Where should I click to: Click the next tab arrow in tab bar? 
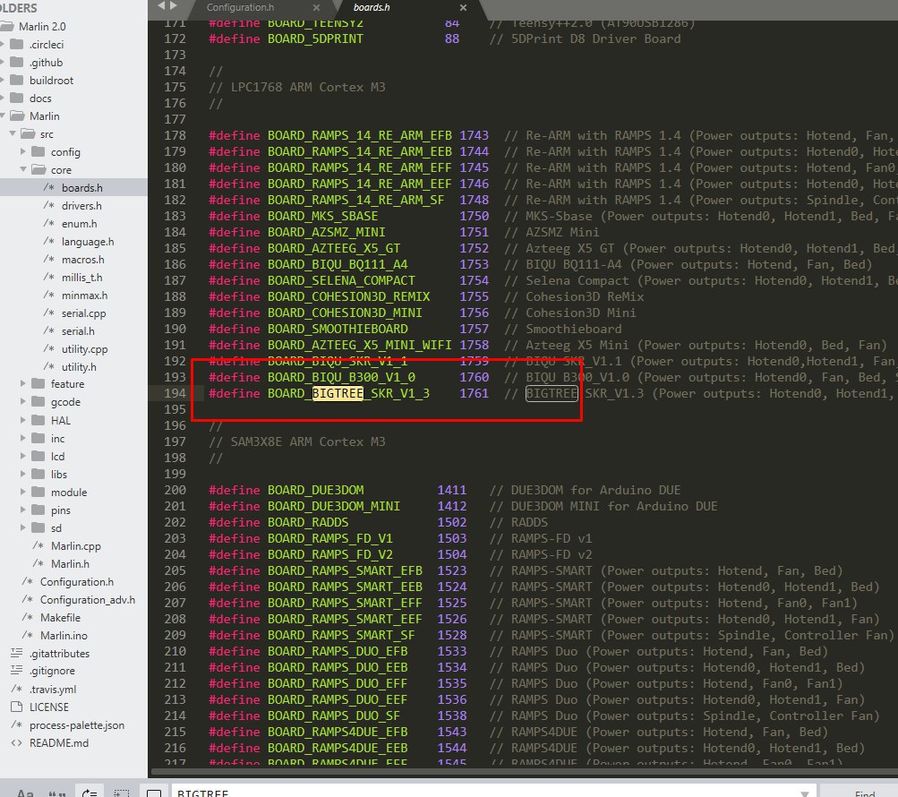[173, 5]
